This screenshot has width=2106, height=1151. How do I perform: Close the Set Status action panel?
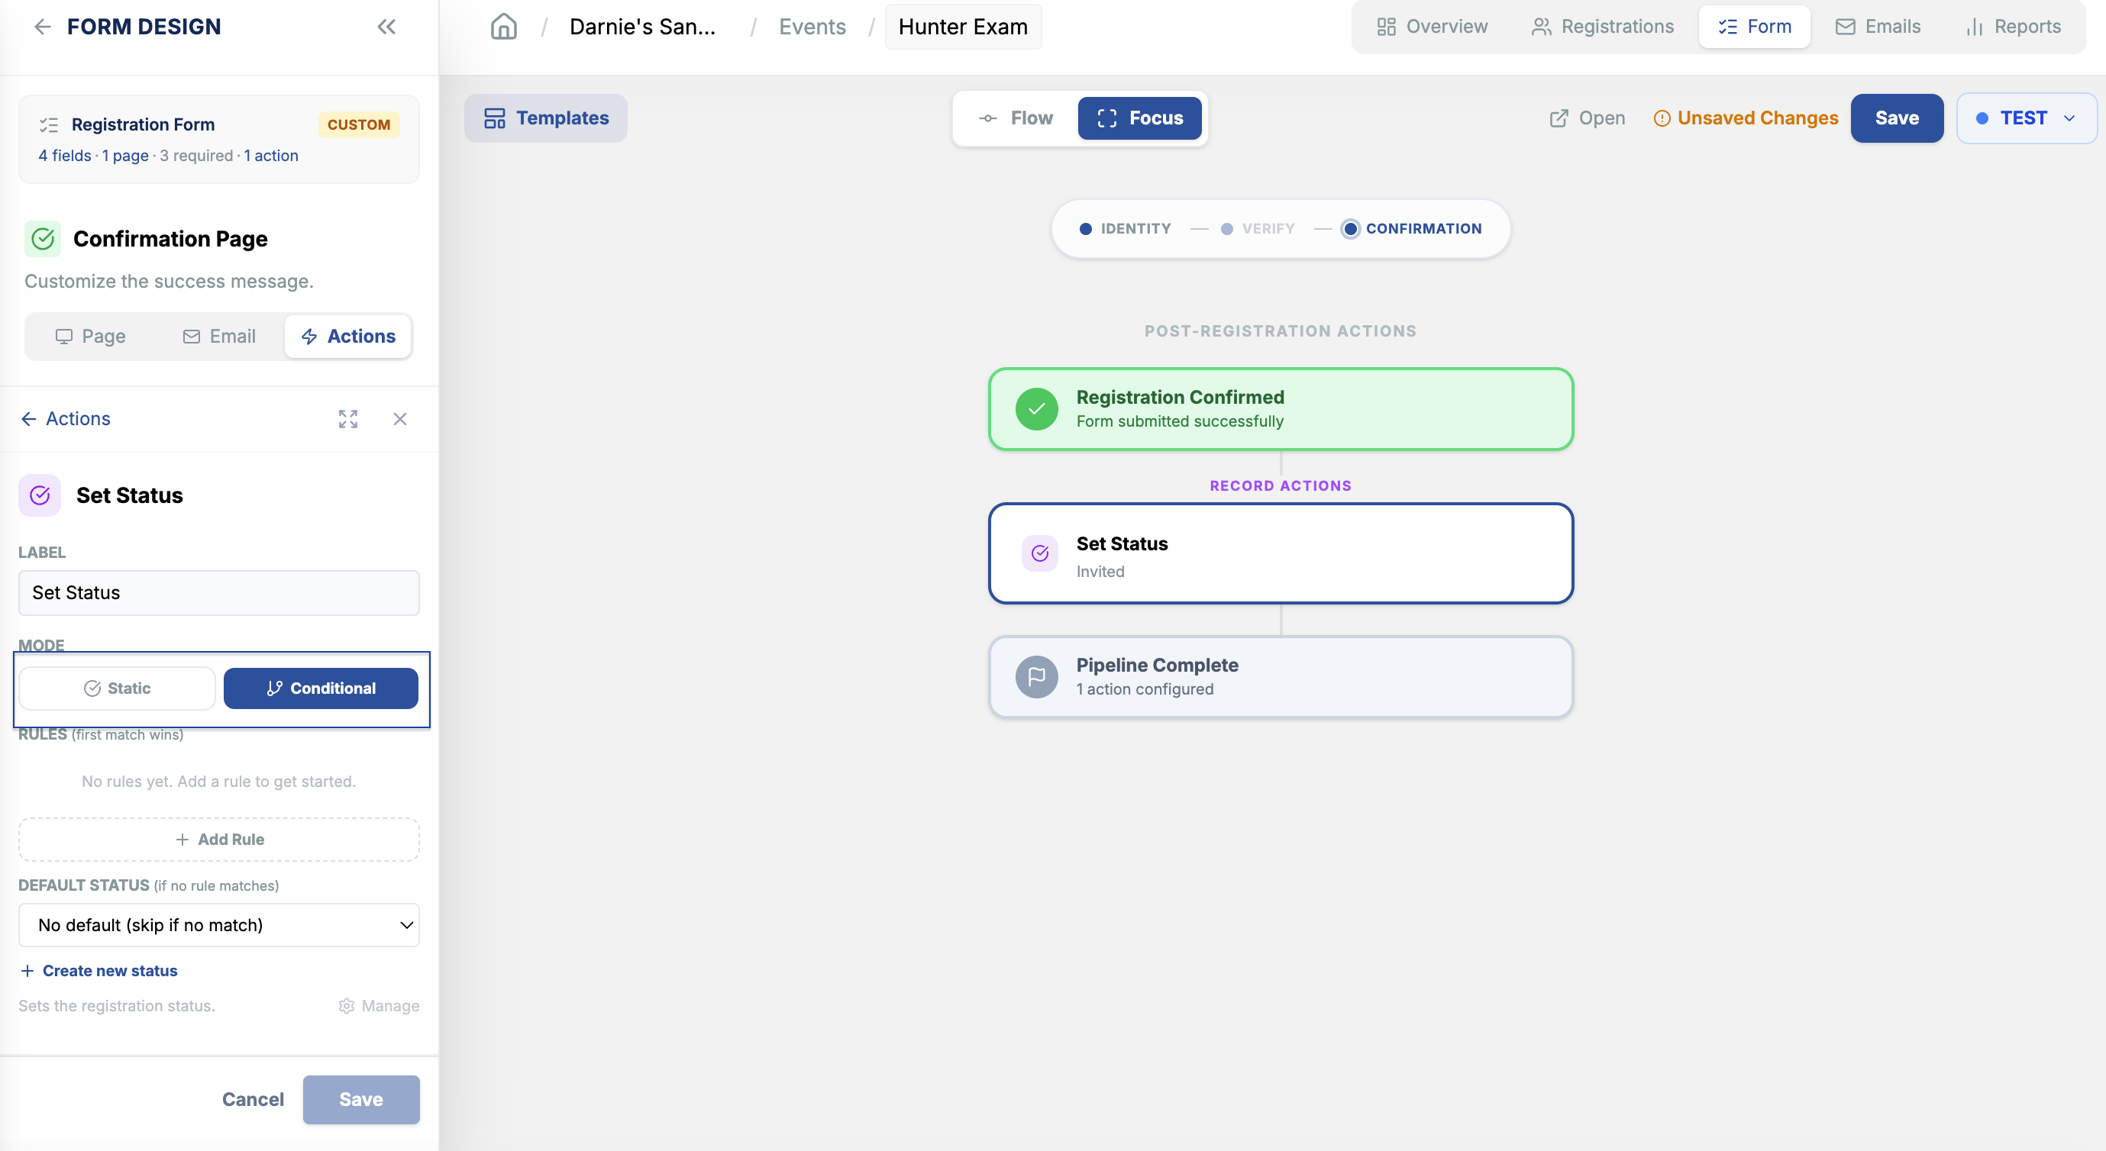[x=400, y=419]
